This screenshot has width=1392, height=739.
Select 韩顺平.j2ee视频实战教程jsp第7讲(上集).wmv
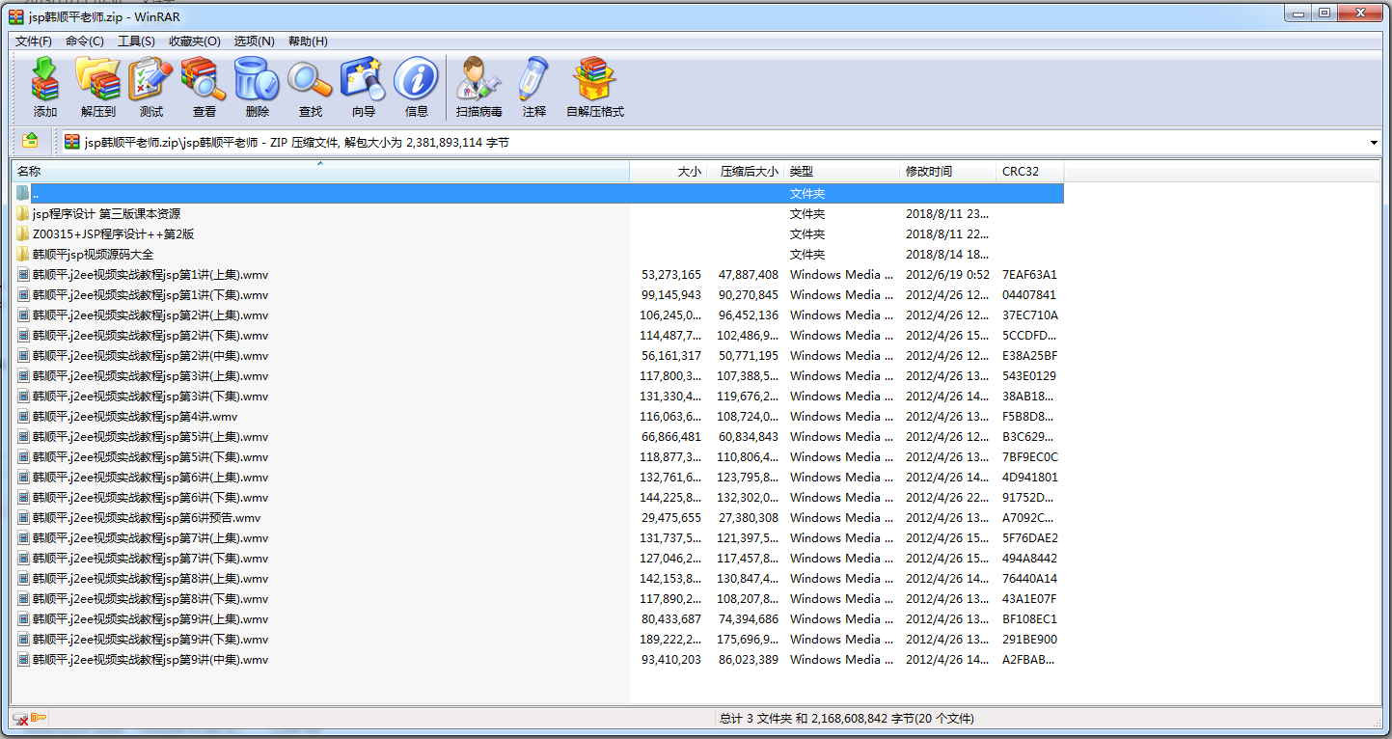point(150,537)
